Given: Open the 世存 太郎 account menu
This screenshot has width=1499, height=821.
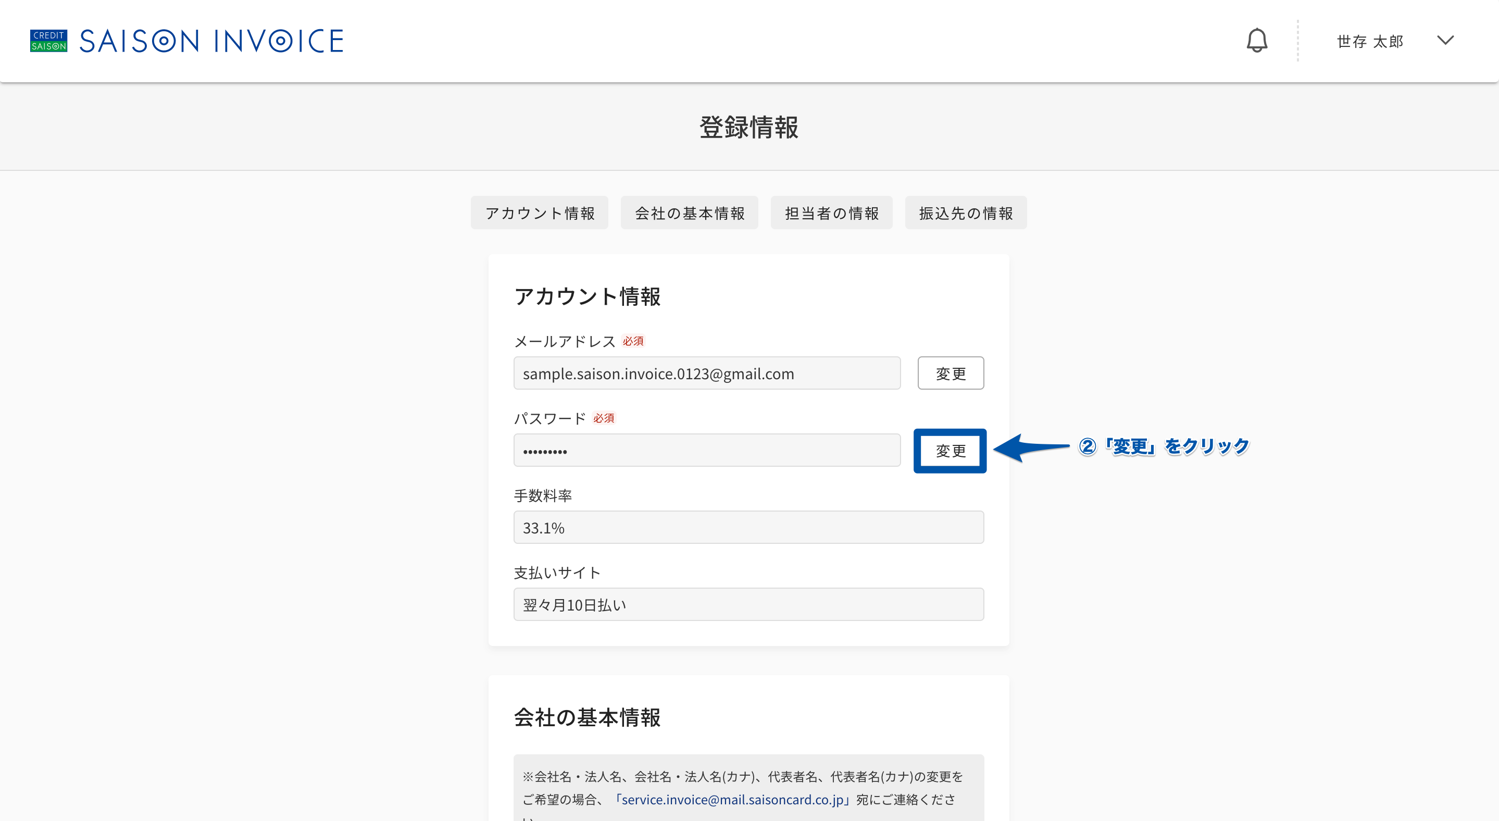Looking at the screenshot, I should 1370,41.
